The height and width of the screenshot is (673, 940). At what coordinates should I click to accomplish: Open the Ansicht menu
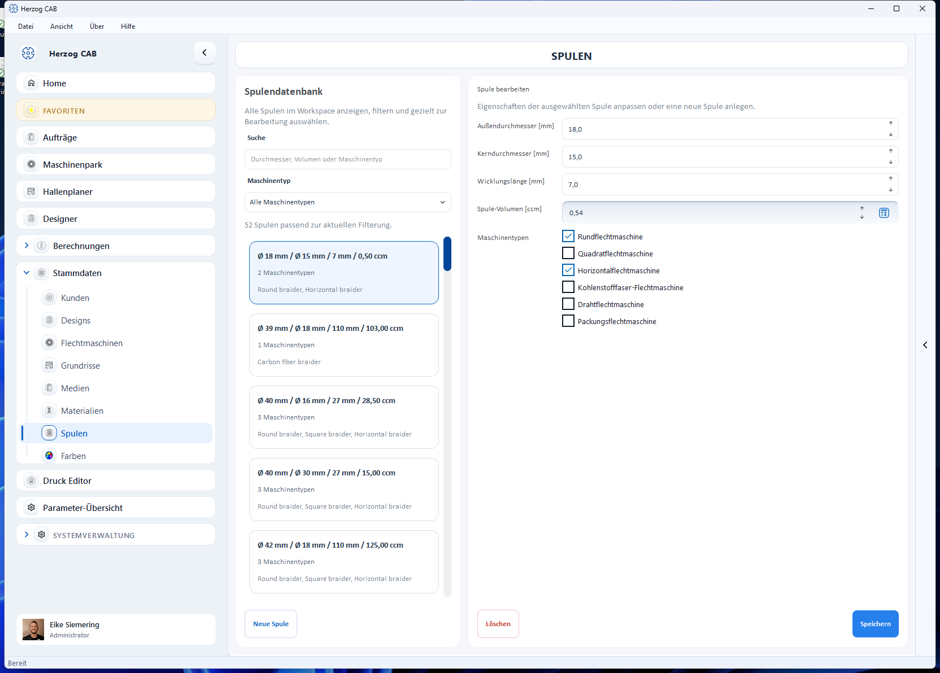[x=62, y=27]
